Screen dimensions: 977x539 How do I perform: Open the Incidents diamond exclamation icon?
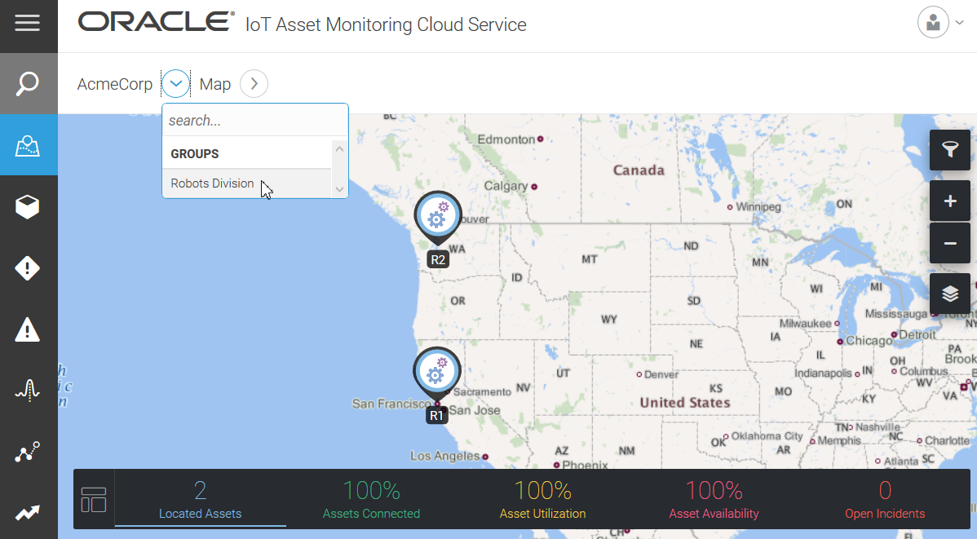pos(28,268)
